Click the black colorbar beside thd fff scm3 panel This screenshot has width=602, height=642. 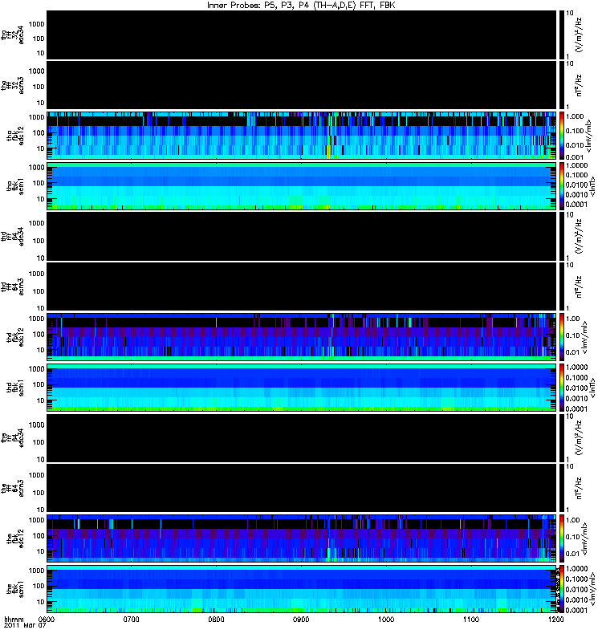[x=562, y=286]
